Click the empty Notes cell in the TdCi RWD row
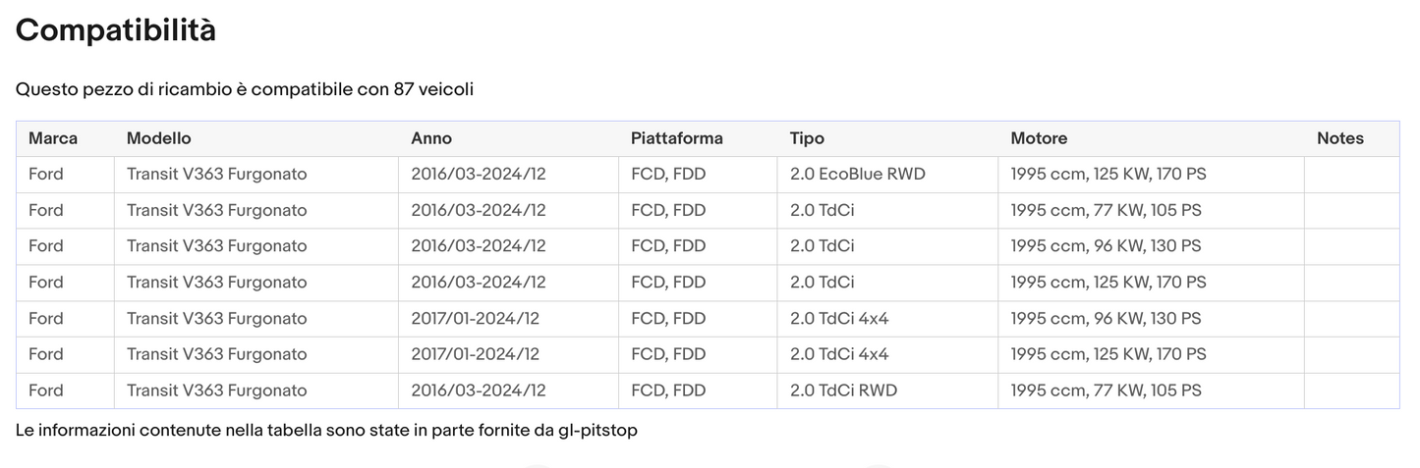 coord(1351,390)
